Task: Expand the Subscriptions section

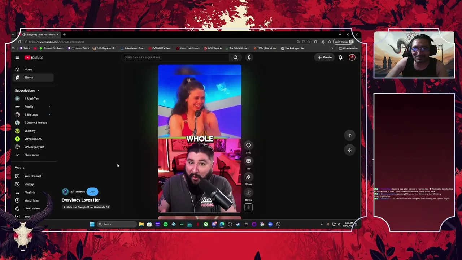Action: [27, 91]
